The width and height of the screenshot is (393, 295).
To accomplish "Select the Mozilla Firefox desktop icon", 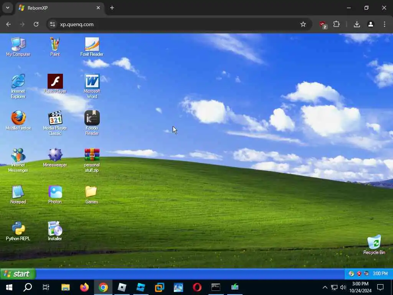I will [18, 120].
